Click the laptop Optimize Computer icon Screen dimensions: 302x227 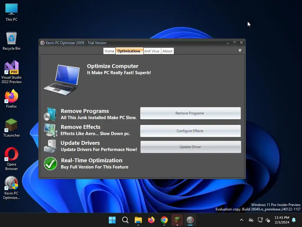[x=62, y=80]
